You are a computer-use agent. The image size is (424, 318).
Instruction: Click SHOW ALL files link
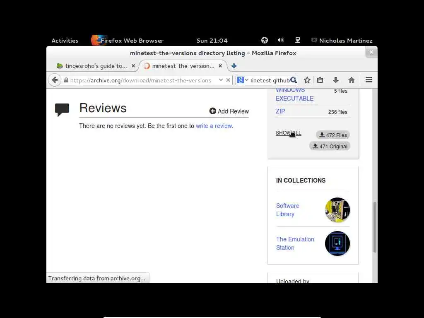[288, 133]
